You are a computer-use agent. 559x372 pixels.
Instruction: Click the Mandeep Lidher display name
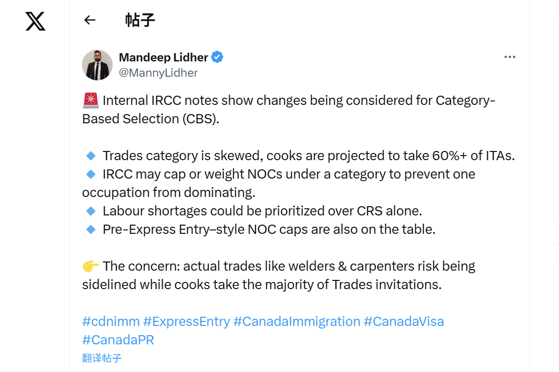tap(163, 57)
